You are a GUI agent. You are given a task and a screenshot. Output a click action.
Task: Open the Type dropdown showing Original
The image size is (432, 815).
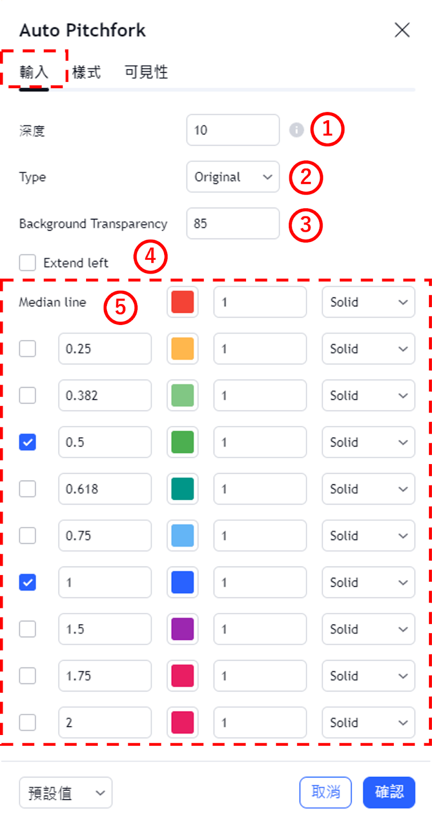coord(233,177)
